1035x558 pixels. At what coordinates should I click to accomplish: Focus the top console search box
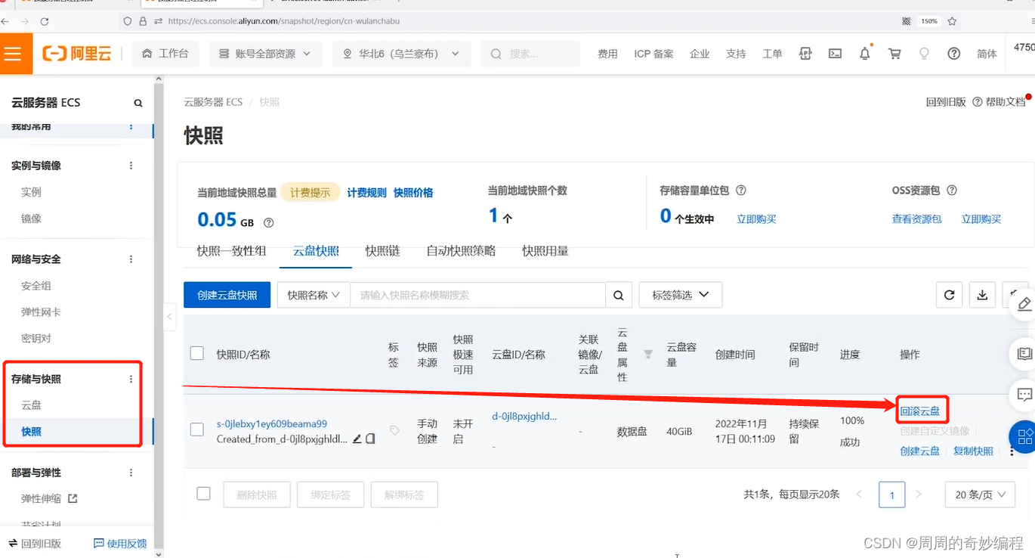[x=531, y=54]
